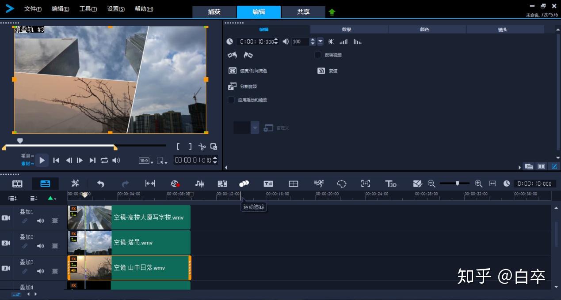Image resolution: width=561 pixels, height=300 pixels.
Task: Switch to 共享 step tab
Action: (x=303, y=12)
